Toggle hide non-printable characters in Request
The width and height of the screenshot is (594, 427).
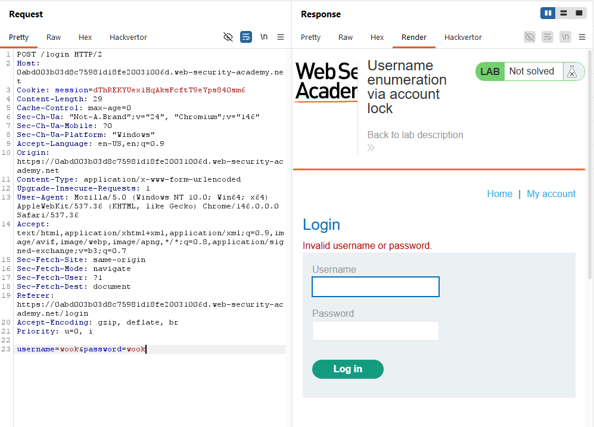pos(228,37)
